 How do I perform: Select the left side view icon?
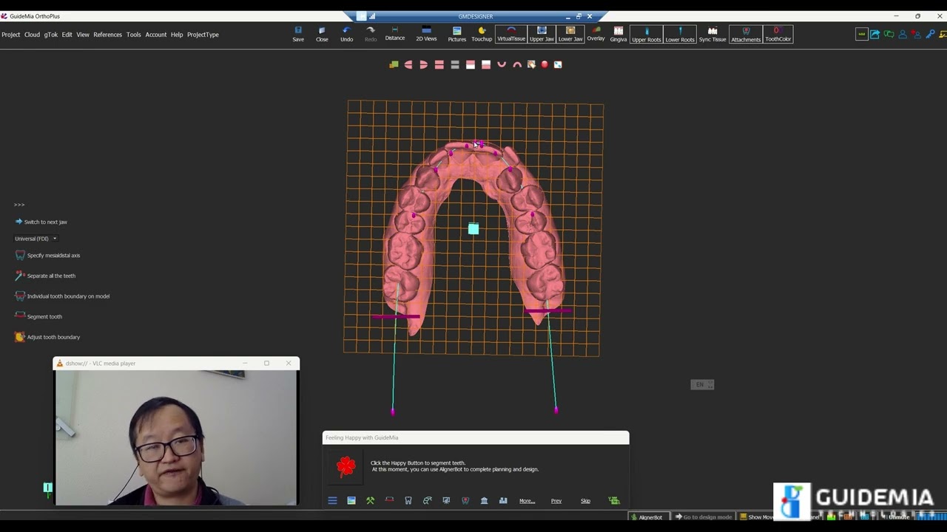pos(408,65)
